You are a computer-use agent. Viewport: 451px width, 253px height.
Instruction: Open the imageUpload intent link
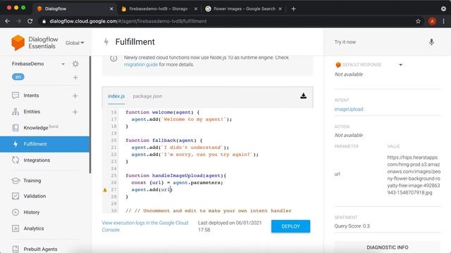coord(349,110)
